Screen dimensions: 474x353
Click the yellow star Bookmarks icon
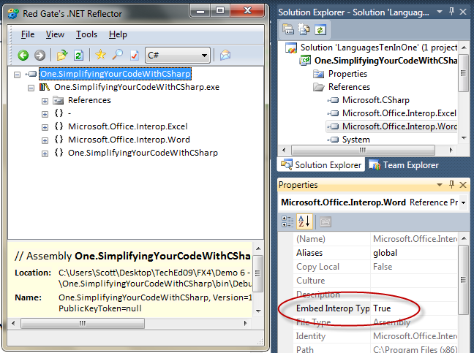(x=101, y=55)
